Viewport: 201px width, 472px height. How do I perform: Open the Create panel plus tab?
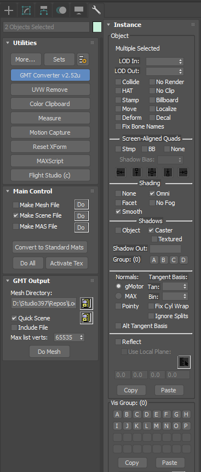(9, 10)
